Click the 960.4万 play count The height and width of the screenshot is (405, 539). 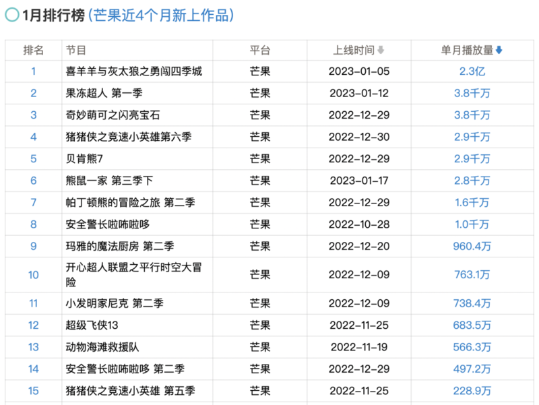(x=472, y=246)
